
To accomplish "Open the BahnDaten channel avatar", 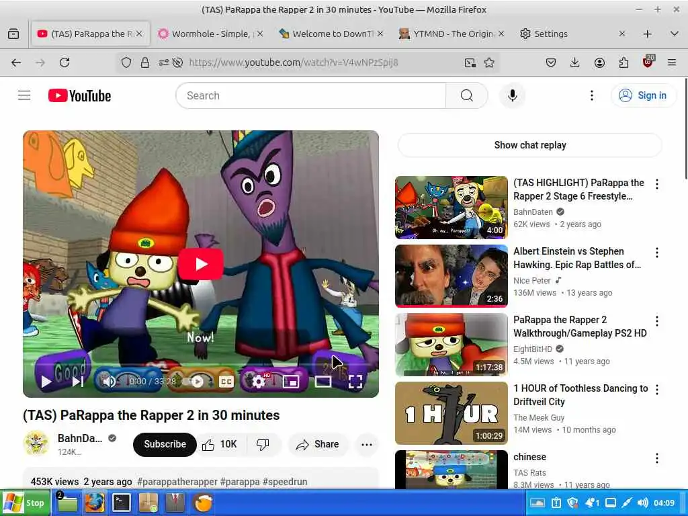I will click(x=36, y=443).
